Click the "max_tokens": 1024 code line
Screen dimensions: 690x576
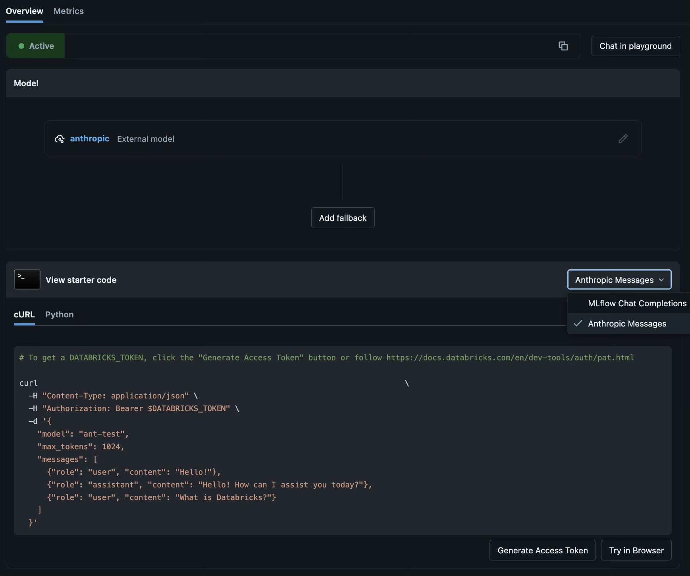point(81,446)
